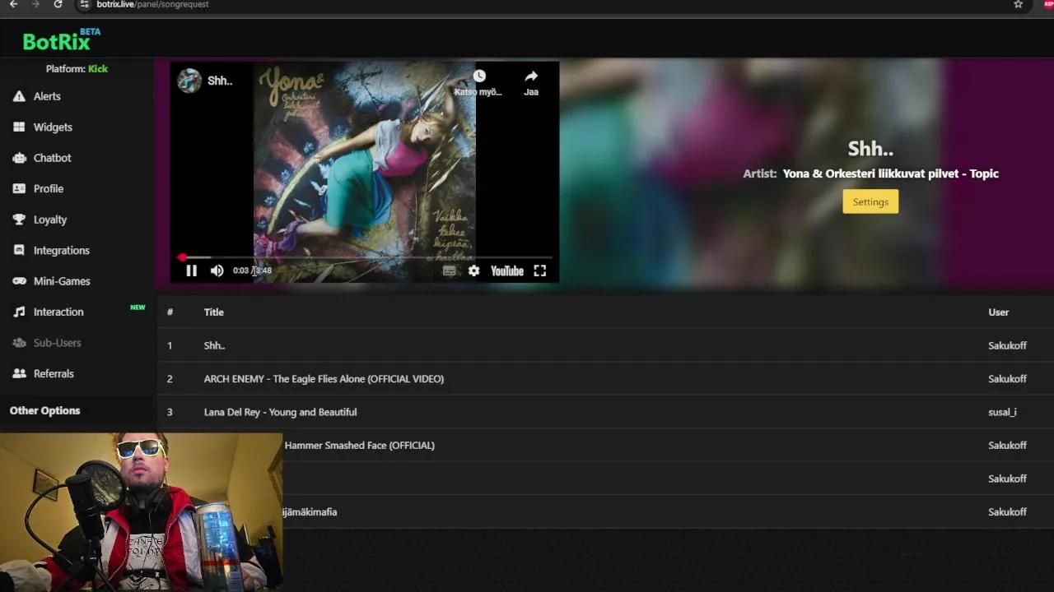Click the Profile card icon
Viewport: 1054px width, 592px height.
[x=19, y=188]
